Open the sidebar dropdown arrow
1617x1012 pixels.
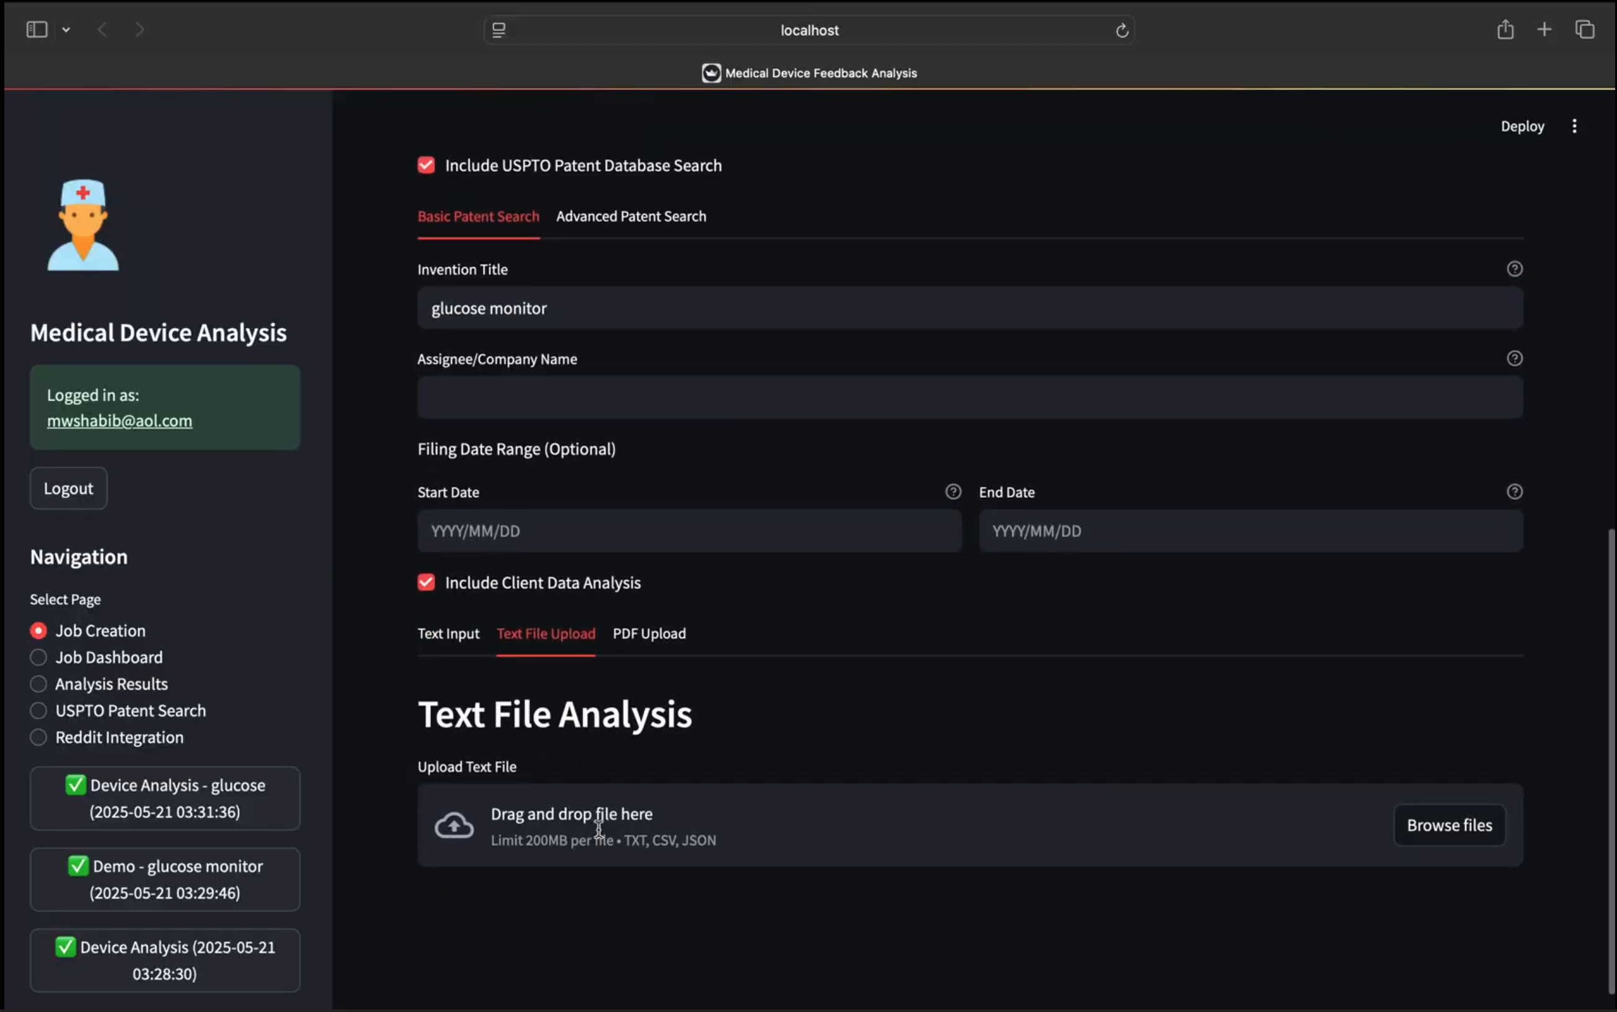[x=66, y=29]
